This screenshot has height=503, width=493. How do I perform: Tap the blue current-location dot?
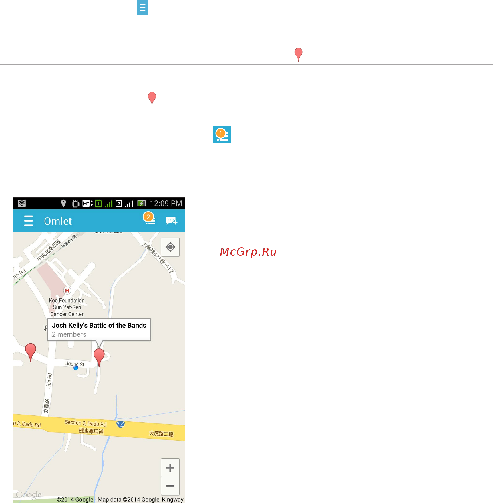coord(76,368)
